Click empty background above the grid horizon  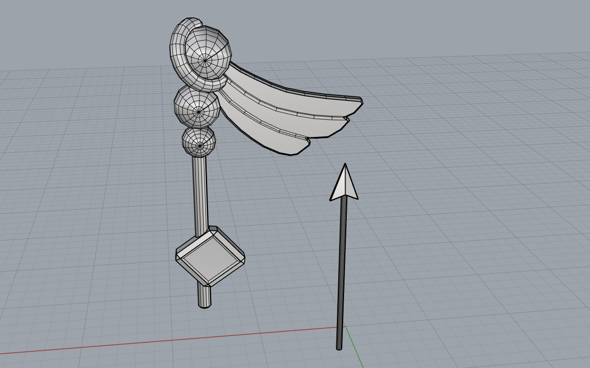405,27
